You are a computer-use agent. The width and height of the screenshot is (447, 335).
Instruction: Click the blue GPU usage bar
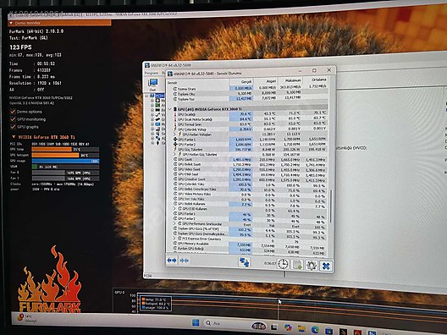click(65, 161)
